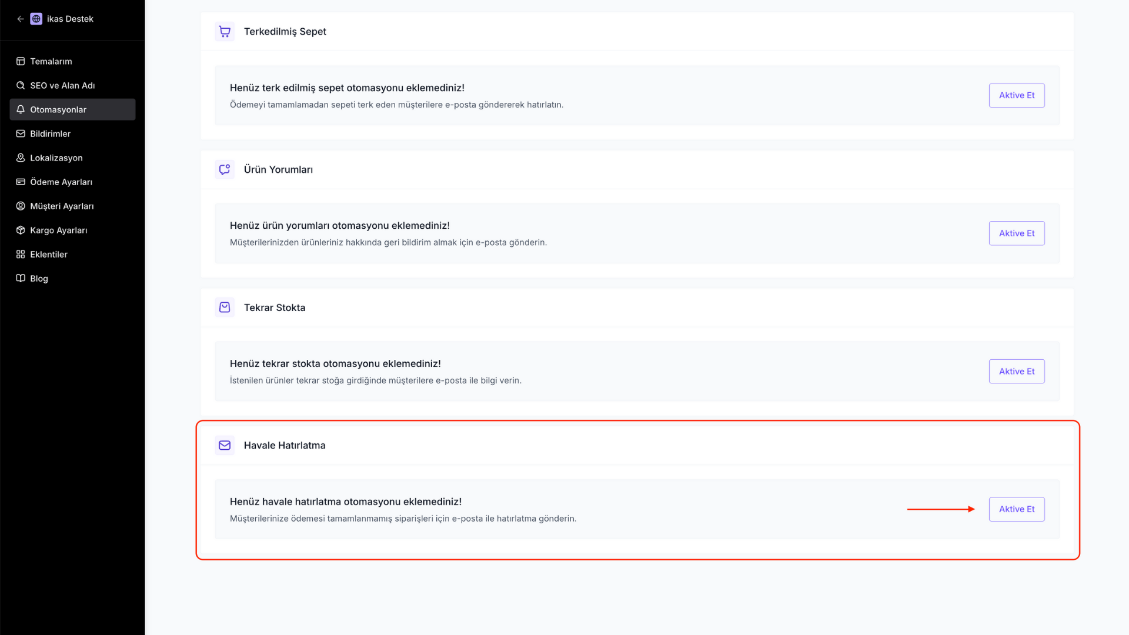Select Otomasyonlar in the sidebar
Screen dimensions: 1129x635
point(72,109)
